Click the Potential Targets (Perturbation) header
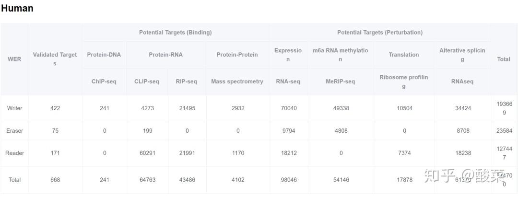This screenshot has height=197, width=518. click(x=379, y=33)
